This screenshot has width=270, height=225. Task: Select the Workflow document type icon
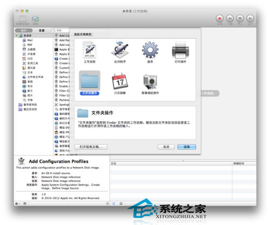coord(90,50)
